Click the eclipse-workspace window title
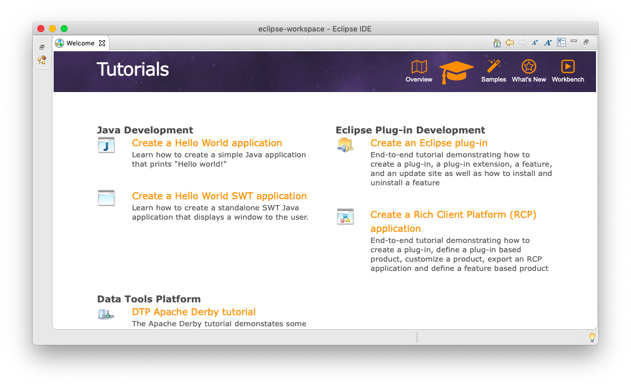631x388 pixels. [315, 29]
